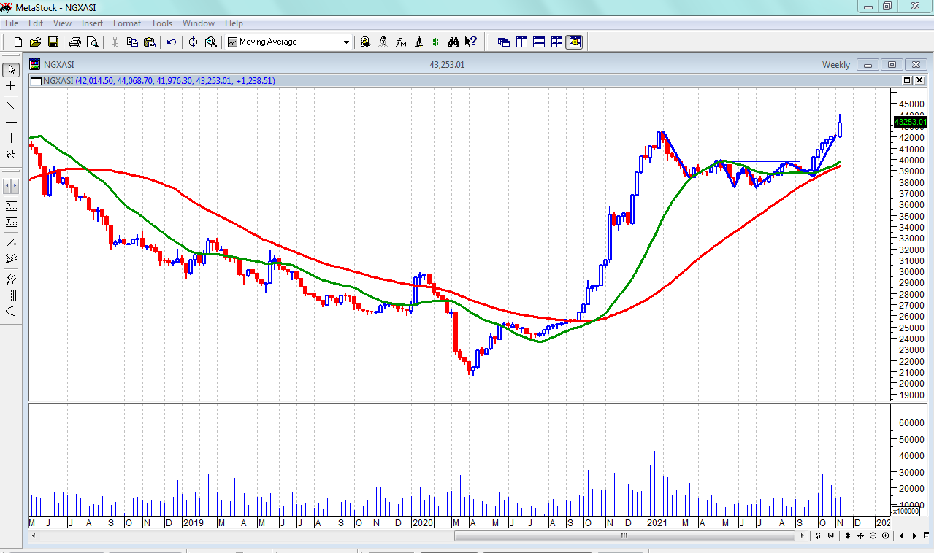Click the green dollar sign icon
Viewport: 934px width, 553px height.
coord(435,42)
